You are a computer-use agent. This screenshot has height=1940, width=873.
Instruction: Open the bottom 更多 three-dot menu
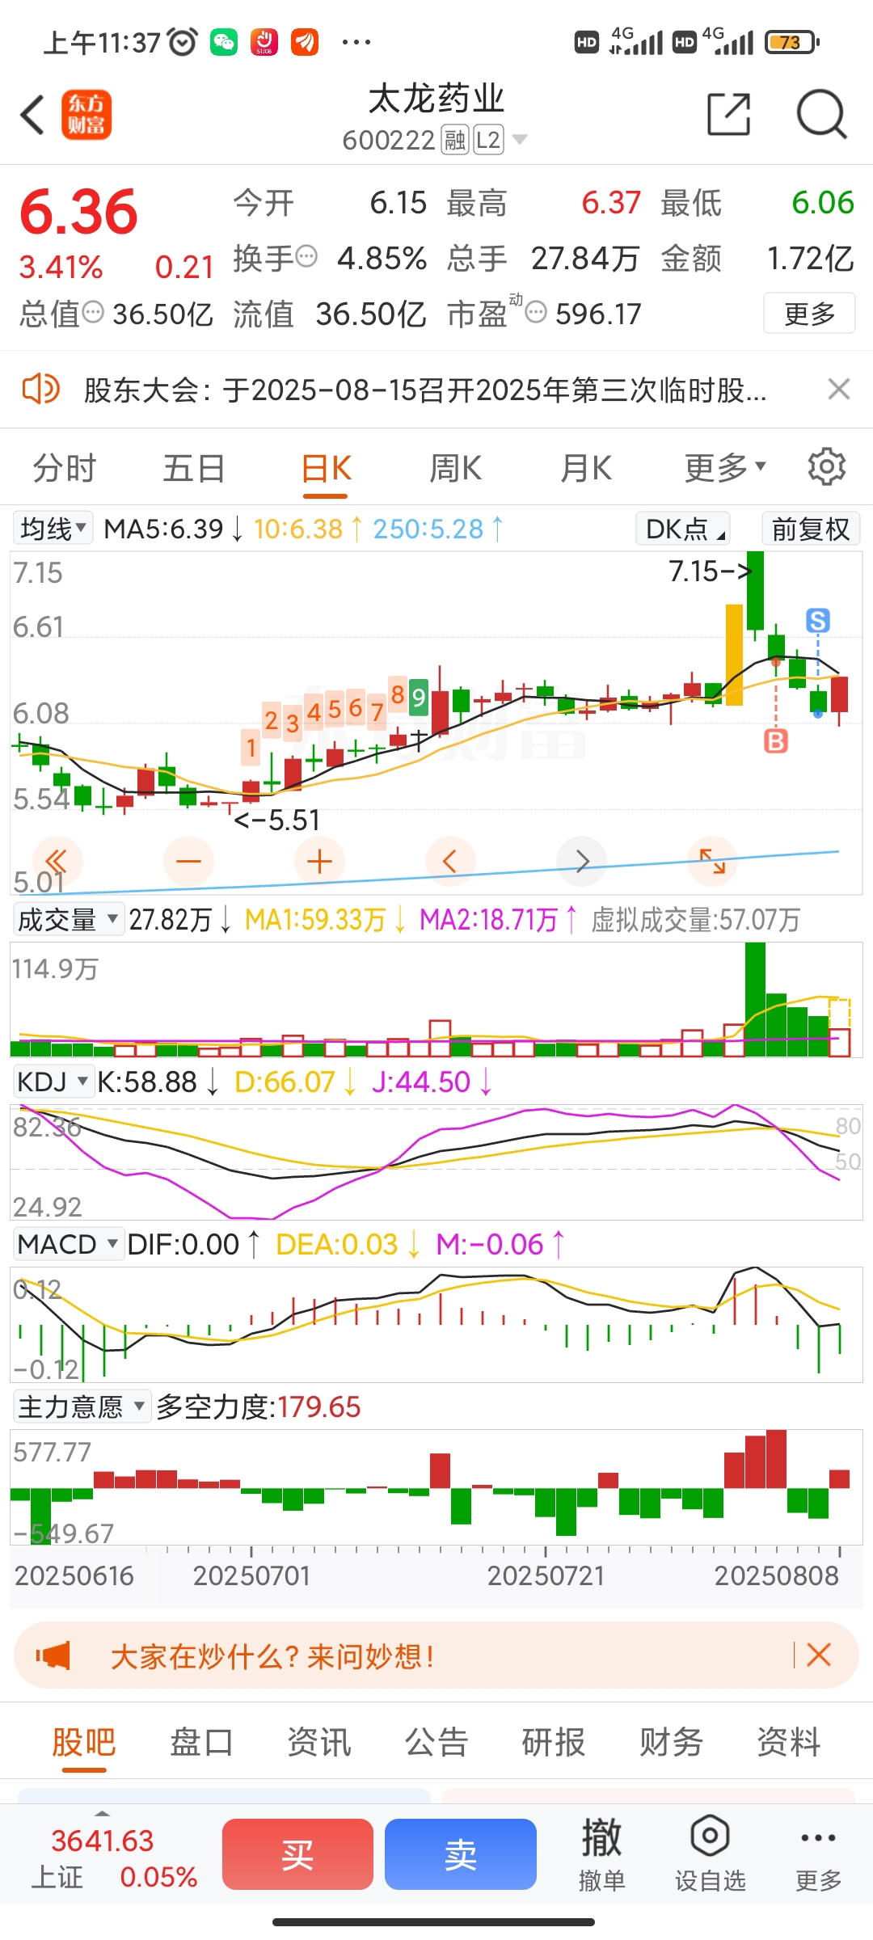818,1854
